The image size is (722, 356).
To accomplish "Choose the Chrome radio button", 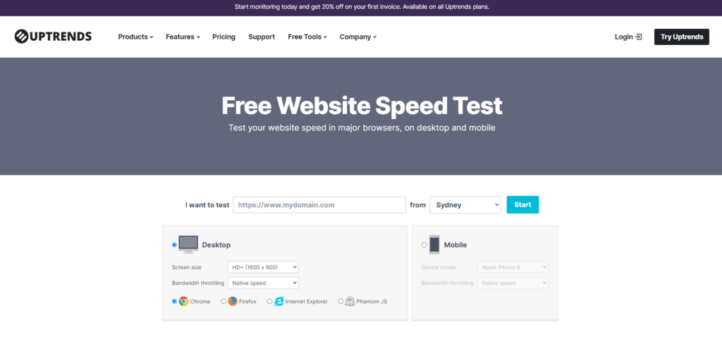I will point(174,302).
